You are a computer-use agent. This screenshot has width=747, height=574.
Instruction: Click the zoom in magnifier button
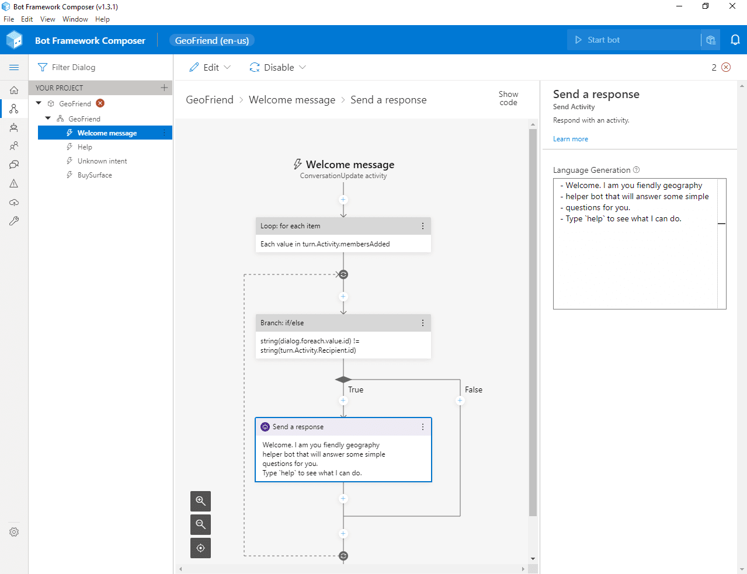(x=200, y=501)
